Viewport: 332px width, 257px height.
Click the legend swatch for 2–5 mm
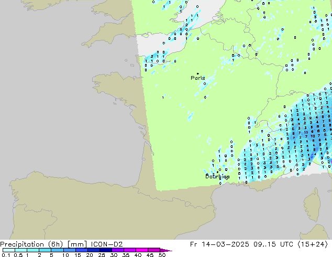[45, 250]
